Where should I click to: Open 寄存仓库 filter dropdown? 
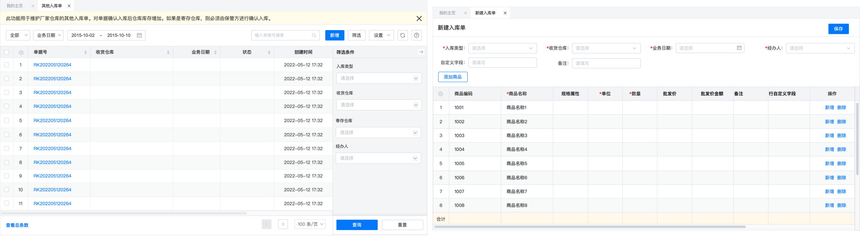(378, 133)
